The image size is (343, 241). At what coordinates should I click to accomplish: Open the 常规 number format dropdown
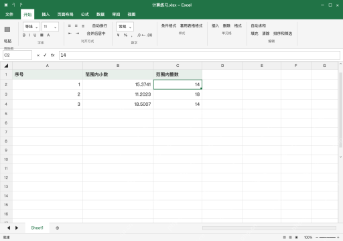125,27
